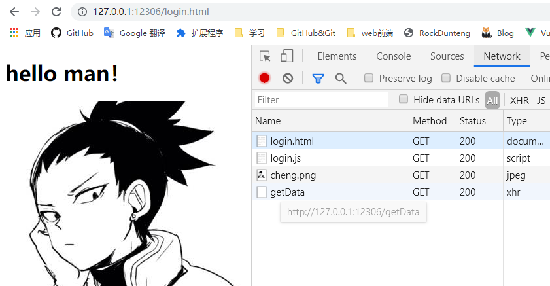Screen dimensions: 550x286
Task: Enable Disable cache checkbox
Action: point(446,78)
